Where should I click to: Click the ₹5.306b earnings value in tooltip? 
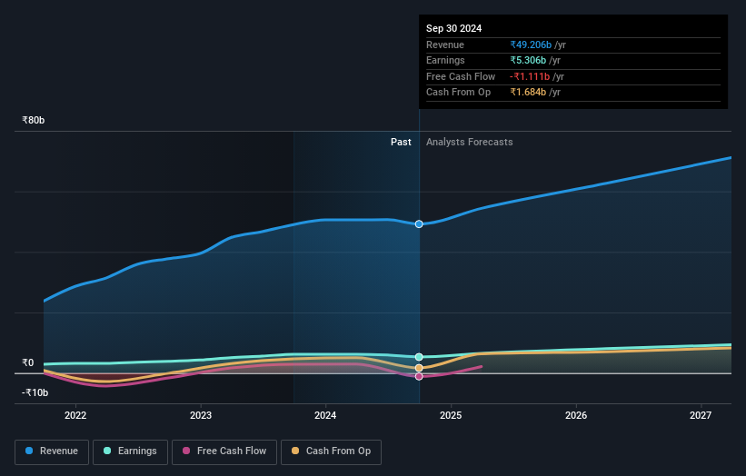(528, 60)
